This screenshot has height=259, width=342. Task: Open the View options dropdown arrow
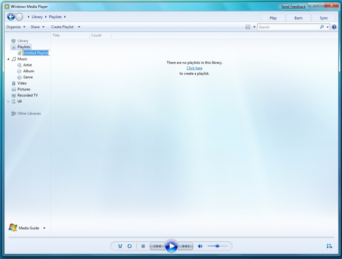tap(254, 27)
